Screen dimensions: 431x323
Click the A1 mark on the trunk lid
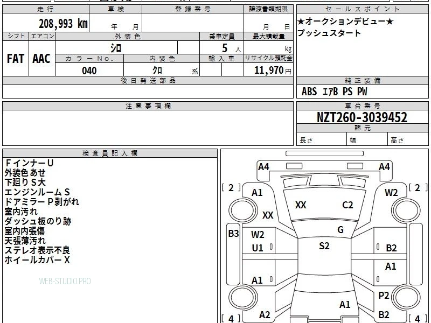pos(345,304)
